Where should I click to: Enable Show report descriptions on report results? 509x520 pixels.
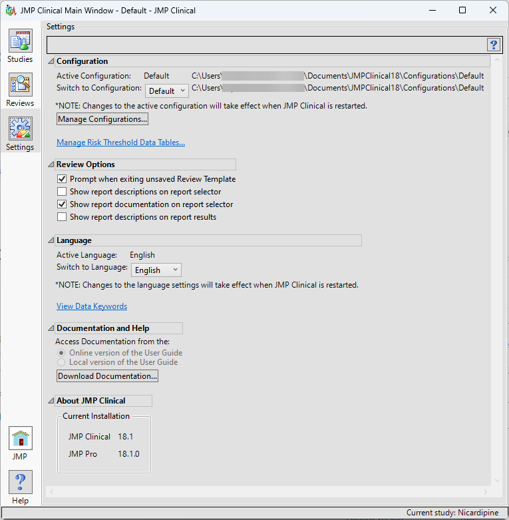(62, 217)
